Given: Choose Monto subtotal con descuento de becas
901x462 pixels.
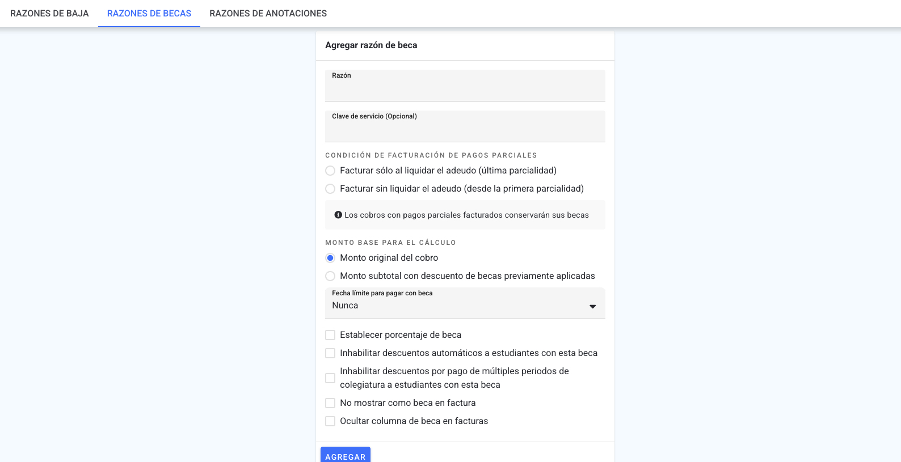Looking at the screenshot, I should [x=330, y=276].
